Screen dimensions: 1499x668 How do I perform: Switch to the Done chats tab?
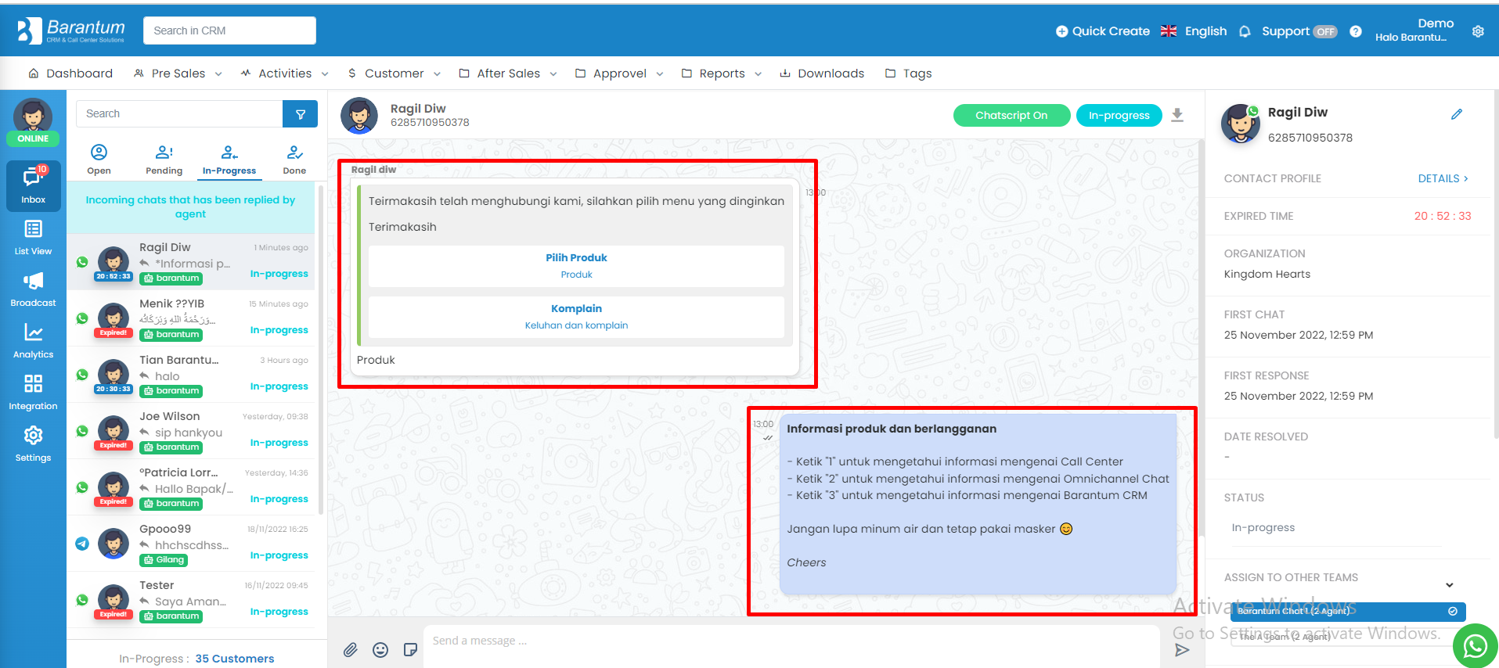pyautogui.click(x=294, y=160)
